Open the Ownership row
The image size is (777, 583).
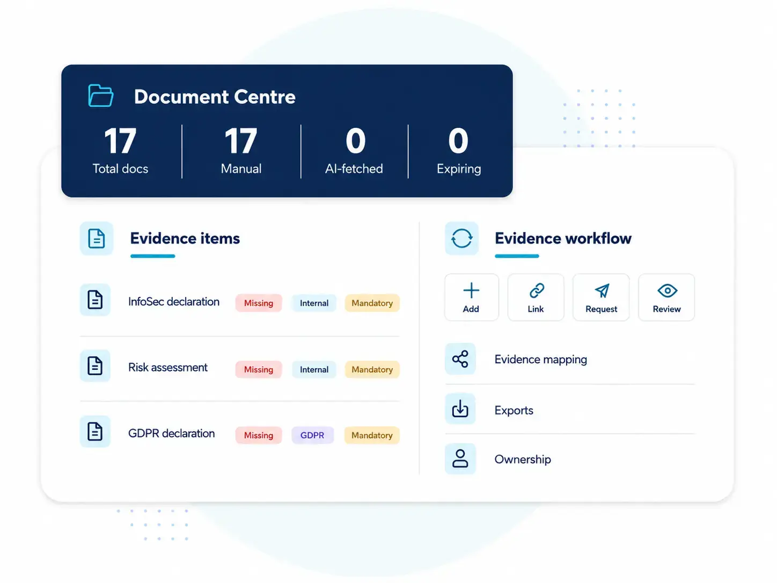coord(570,459)
